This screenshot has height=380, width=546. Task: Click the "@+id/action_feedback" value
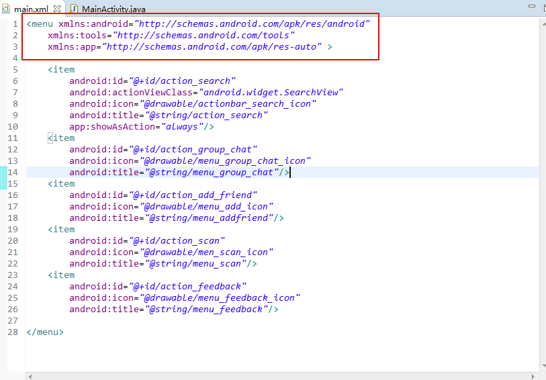188,287
